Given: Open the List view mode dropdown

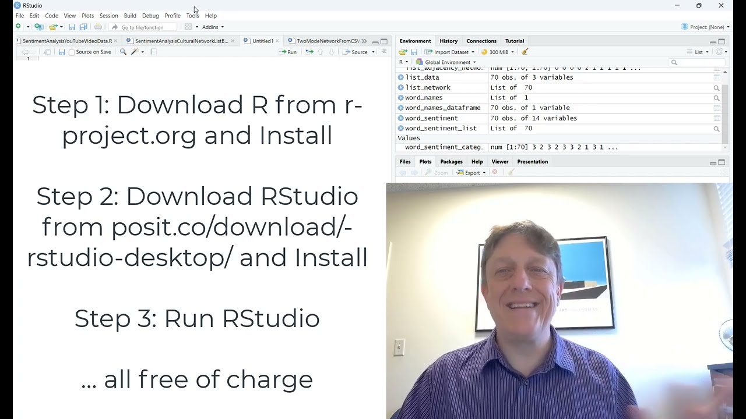Looking at the screenshot, I should (x=698, y=52).
